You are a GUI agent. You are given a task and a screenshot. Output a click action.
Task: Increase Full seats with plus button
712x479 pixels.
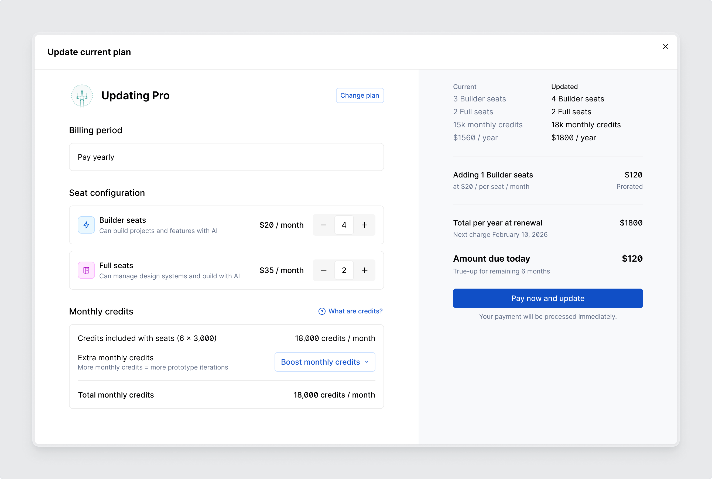tap(364, 270)
